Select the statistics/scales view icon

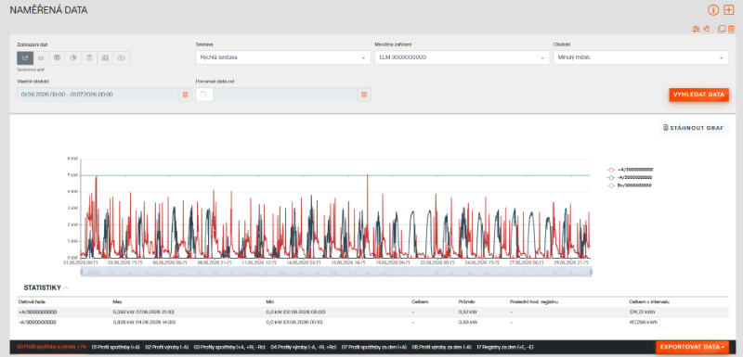[x=106, y=57]
